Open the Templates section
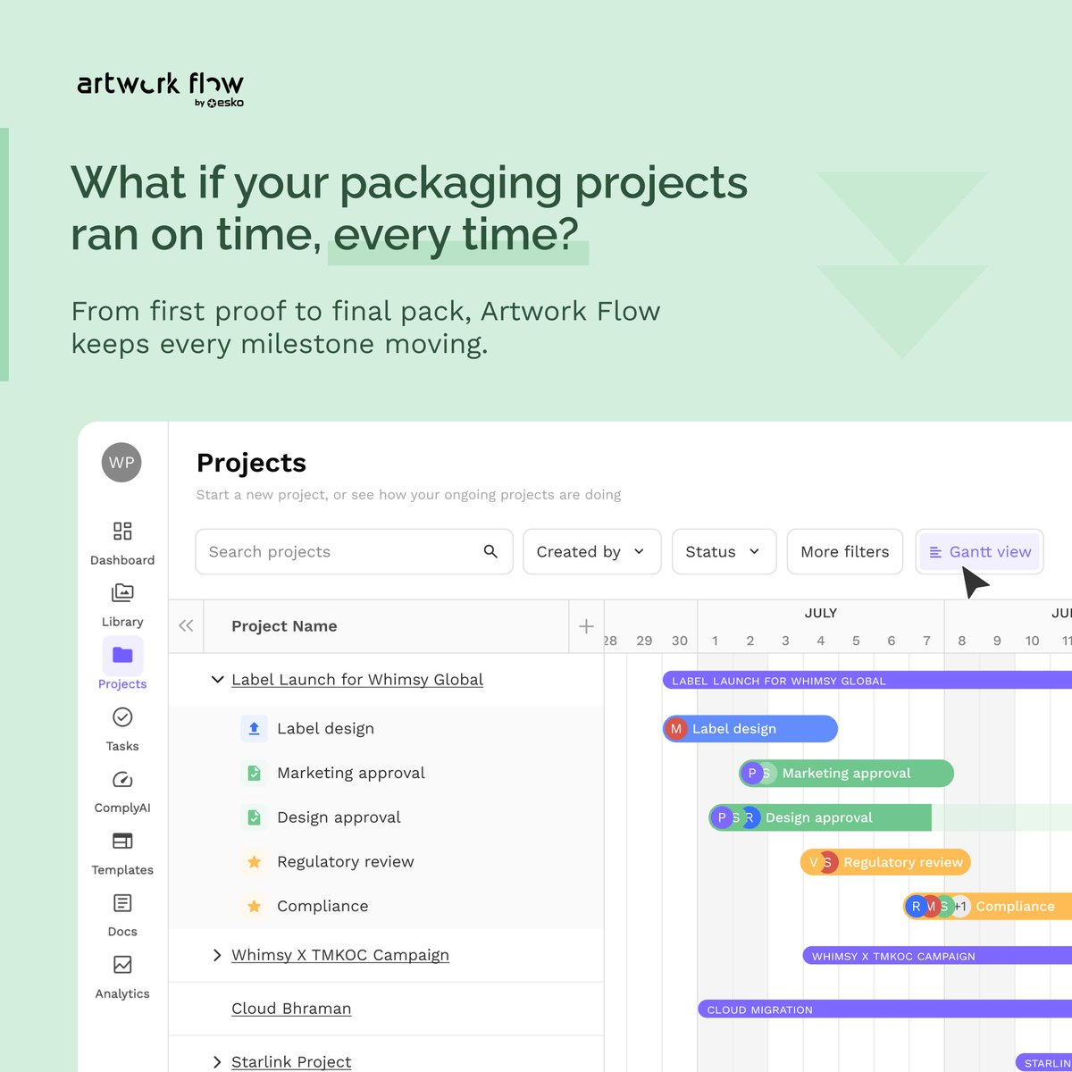This screenshot has height=1072, width=1072. pyautogui.click(x=122, y=851)
